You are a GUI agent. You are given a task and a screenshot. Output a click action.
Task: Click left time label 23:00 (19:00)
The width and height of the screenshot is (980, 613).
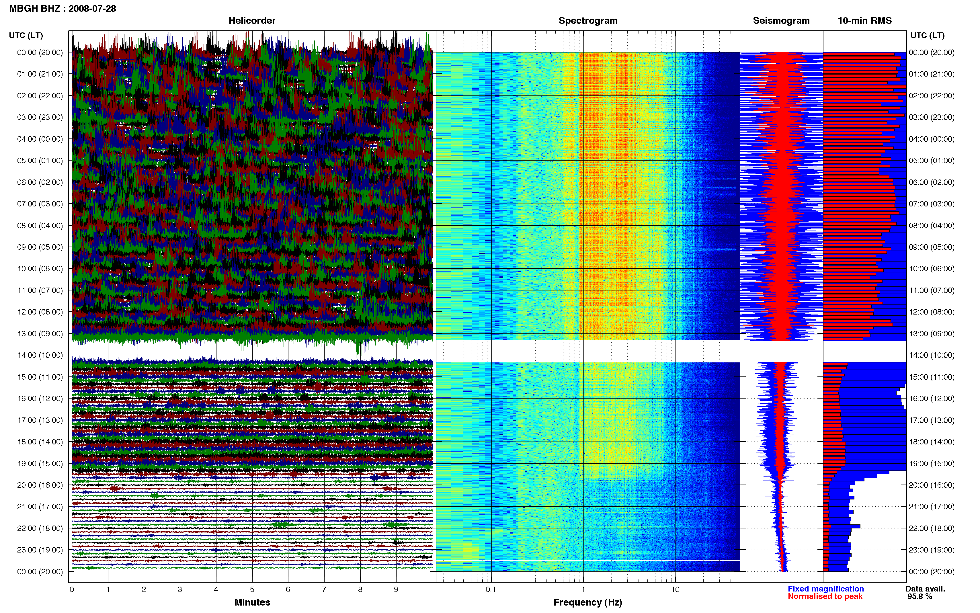click(x=40, y=550)
